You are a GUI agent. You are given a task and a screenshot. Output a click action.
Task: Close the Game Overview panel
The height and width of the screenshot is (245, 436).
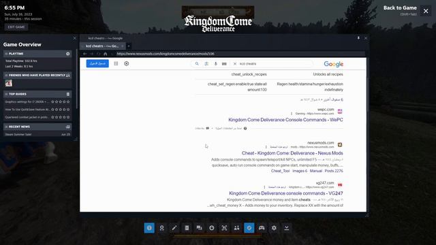pos(74,38)
